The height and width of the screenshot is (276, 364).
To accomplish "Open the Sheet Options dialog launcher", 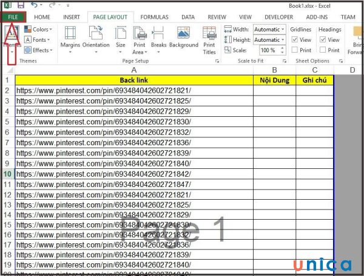I will 341,61.
